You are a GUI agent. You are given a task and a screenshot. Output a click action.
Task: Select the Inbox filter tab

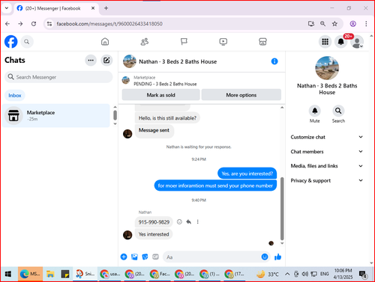[15, 96]
